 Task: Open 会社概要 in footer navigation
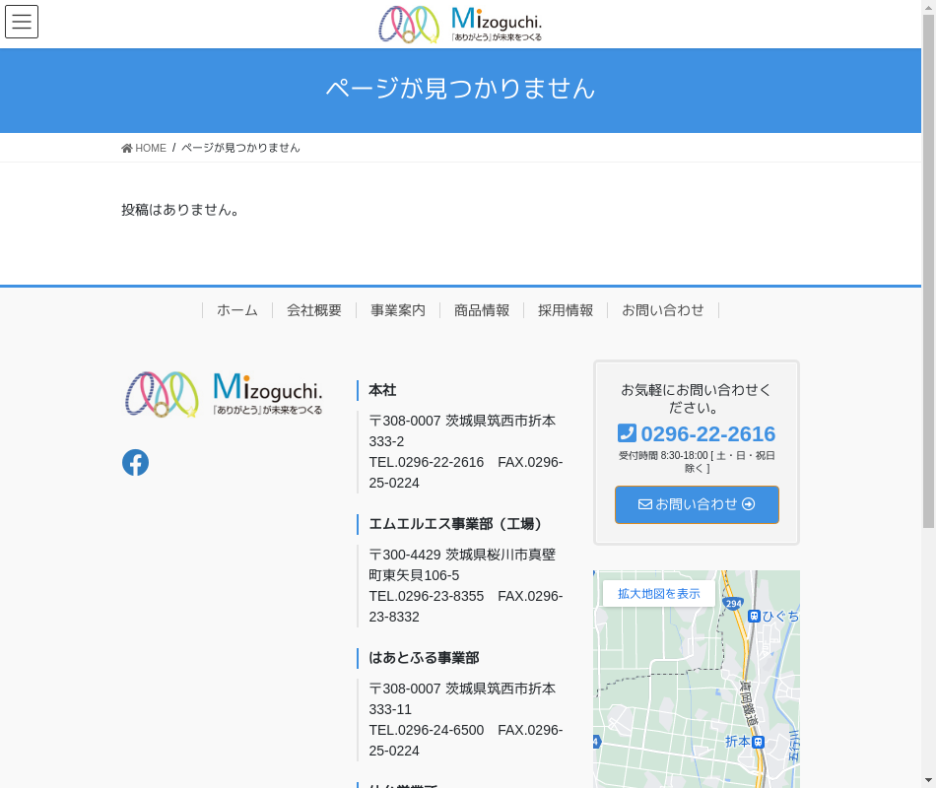314,310
